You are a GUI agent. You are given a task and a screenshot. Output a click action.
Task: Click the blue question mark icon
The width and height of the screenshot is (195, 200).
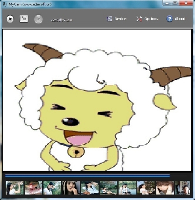coord(170,19)
